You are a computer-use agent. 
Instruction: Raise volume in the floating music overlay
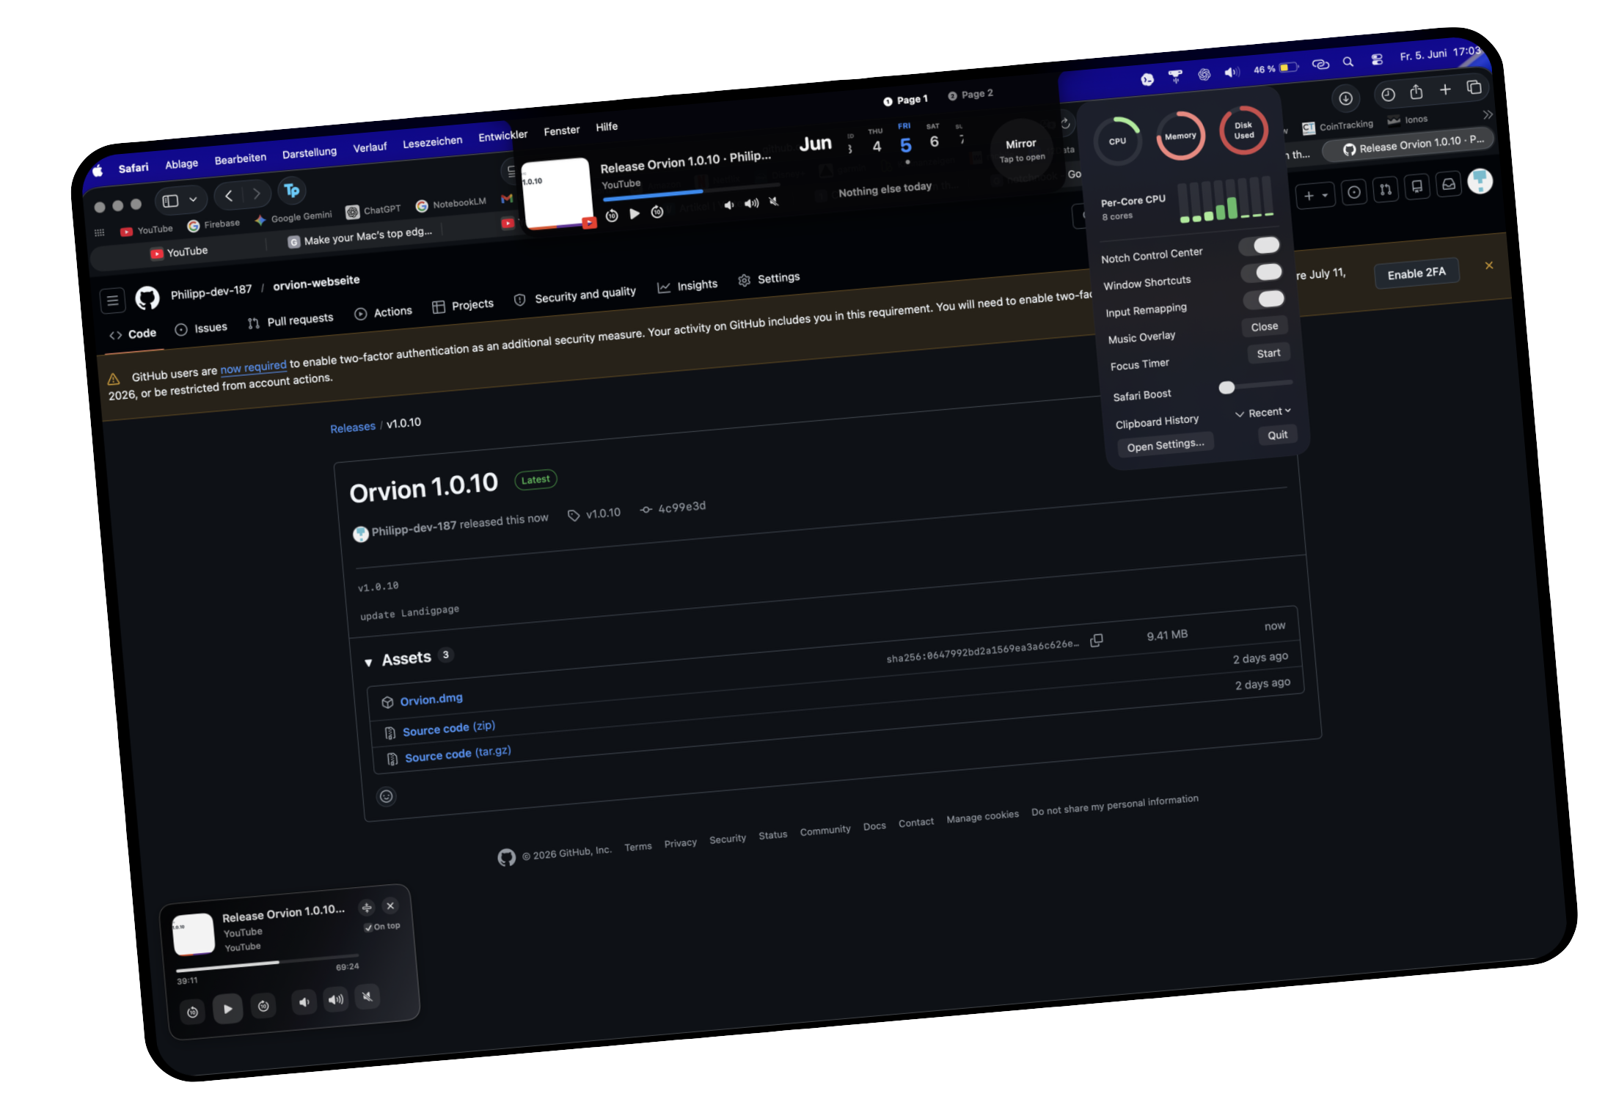335,999
